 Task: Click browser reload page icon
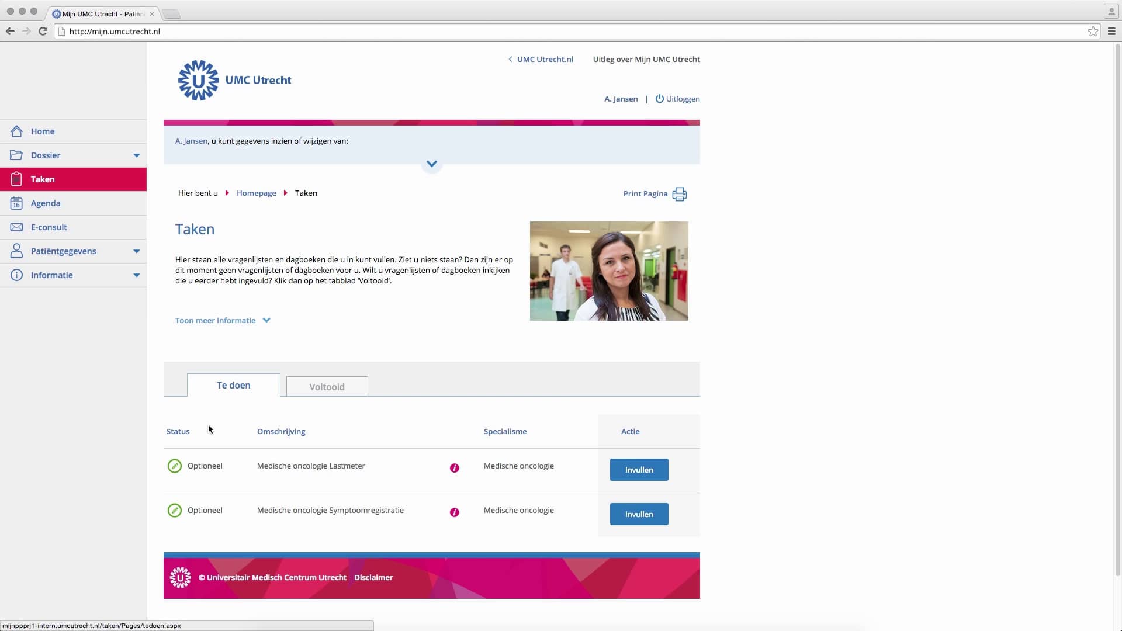[43, 32]
